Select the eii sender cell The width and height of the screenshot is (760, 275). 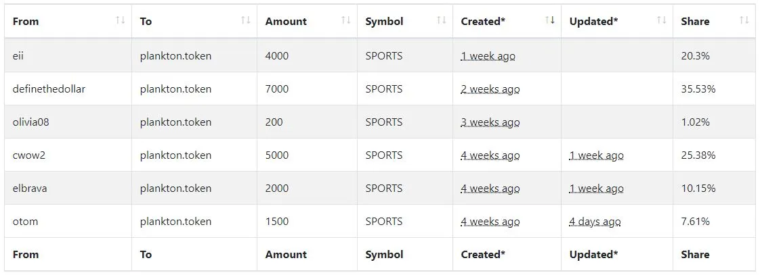pos(68,55)
